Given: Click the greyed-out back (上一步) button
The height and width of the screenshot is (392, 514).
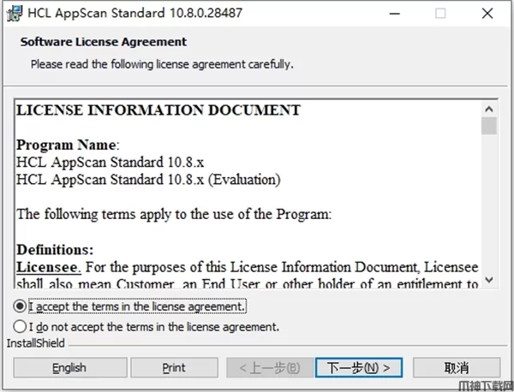Looking at the screenshot, I should 269,367.
